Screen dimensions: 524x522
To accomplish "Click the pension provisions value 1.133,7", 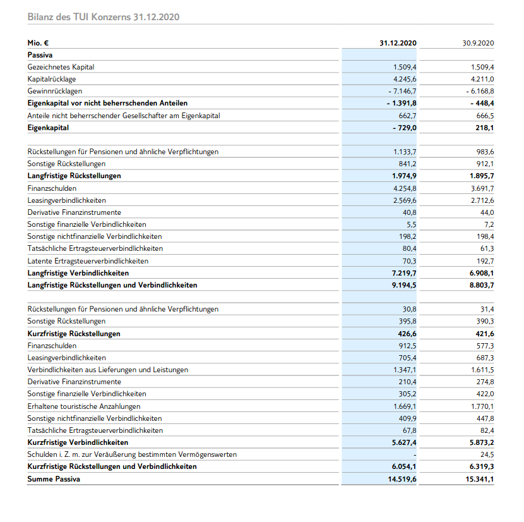I will (405, 152).
